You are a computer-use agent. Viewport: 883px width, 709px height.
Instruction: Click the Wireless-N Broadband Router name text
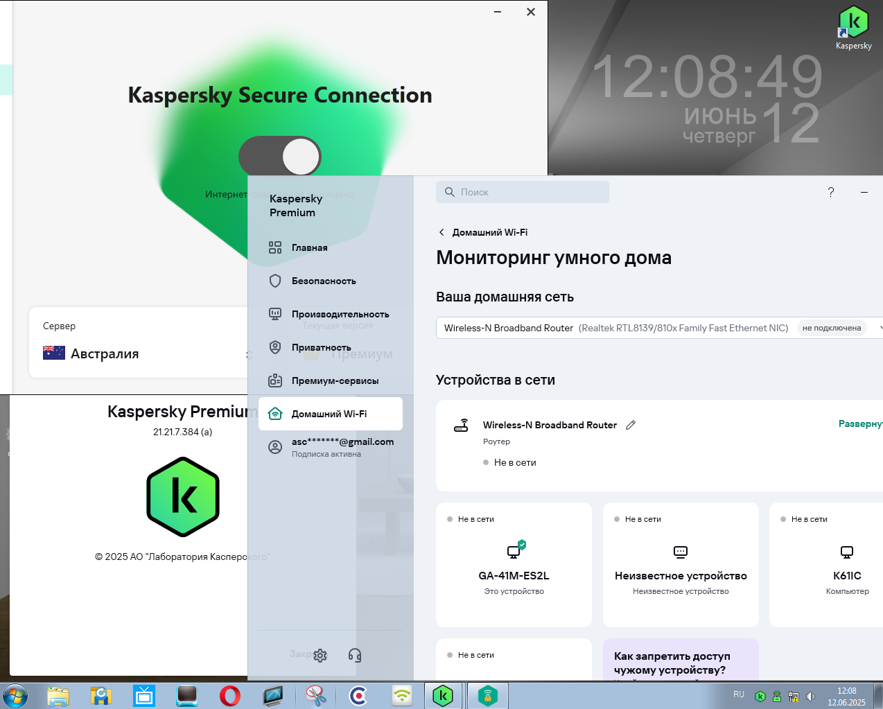click(x=550, y=425)
